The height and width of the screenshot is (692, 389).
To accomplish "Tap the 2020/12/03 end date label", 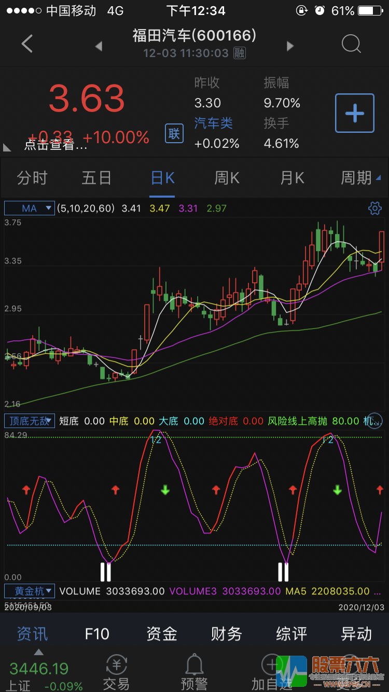I will click(x=362, y=606).
